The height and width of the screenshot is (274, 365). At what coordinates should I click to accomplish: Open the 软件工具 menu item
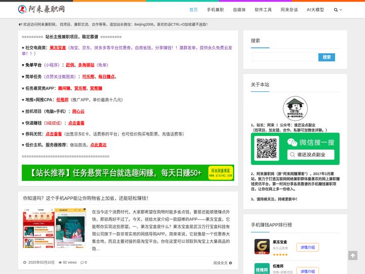(x=263, y=10)
